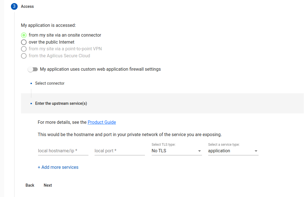The image size is (305, 197).
Task: Click the dropdown arrow beside No TLS
Action: pos(200,151)
